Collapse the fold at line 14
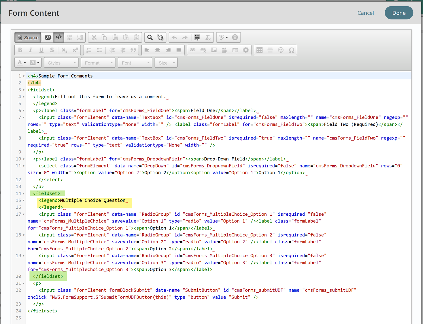Screen dimensions: 423x324 (24, 194)
